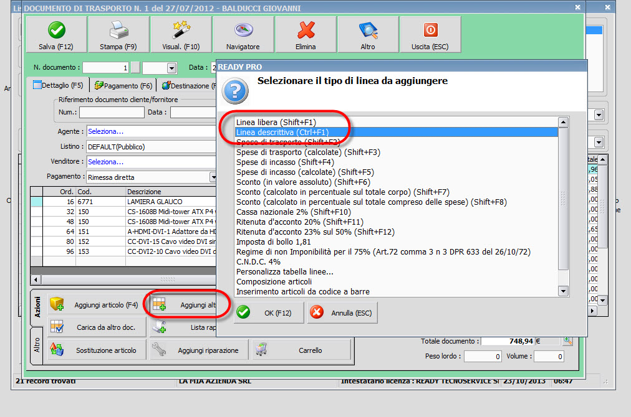Click the Salva (F12) green checkmark icon
This screenshot has width=631, height=417.
[57, 30]
